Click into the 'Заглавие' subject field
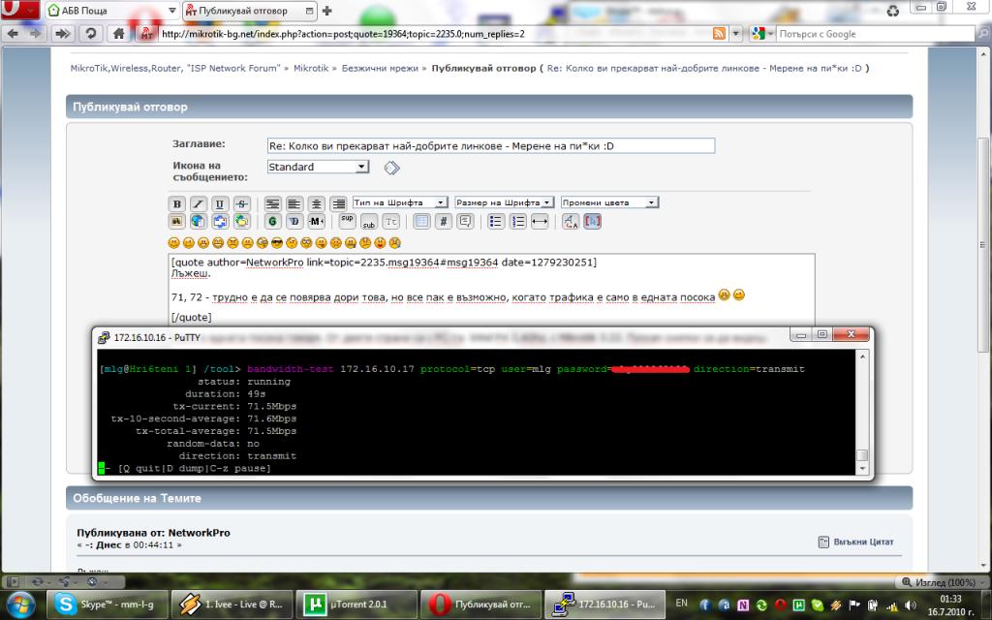This screenshot has height=620, width=992. [490, 145]
